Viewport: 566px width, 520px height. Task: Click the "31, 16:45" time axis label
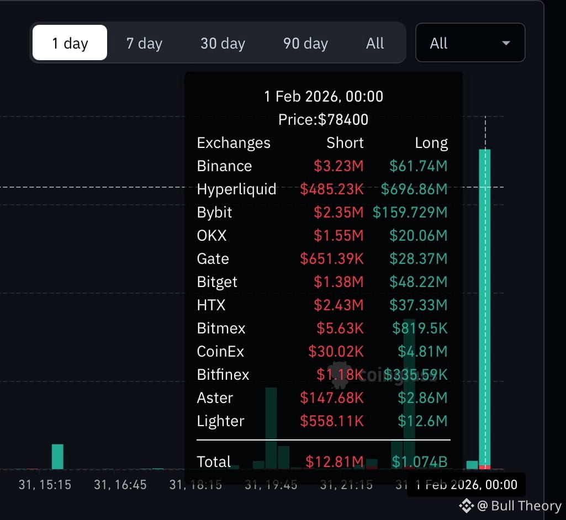coord(120,485)
